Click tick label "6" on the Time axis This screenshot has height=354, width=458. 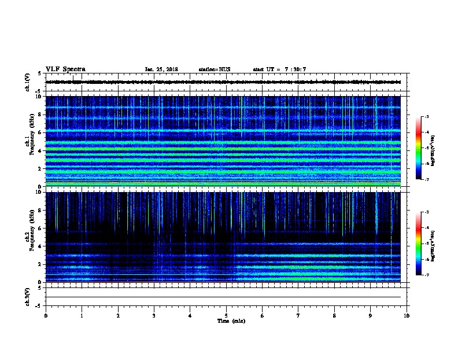click(263, 316)
